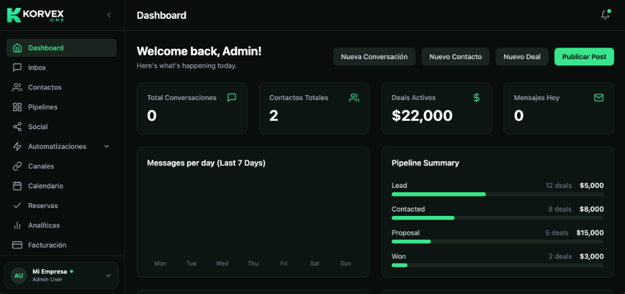Click the Publicar Post button

[584, 57]
